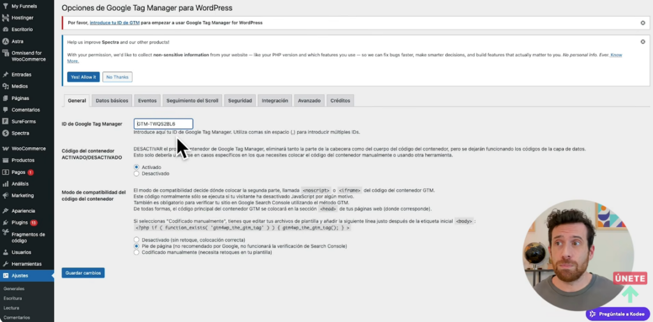
Task: Select the Activado radio option
Action: point(136,167)
